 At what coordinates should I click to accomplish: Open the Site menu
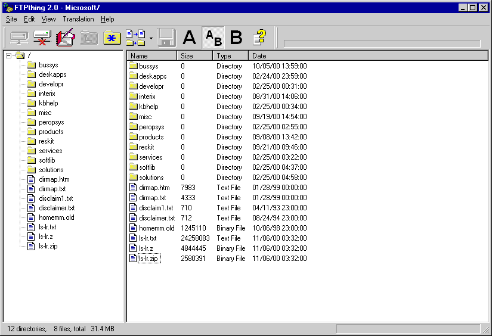click(11, 19)
